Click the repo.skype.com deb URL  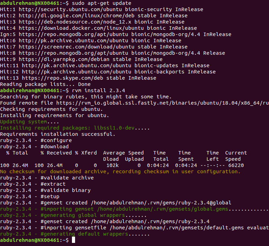63,78
